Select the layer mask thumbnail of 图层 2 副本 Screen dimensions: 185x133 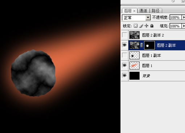149,45
